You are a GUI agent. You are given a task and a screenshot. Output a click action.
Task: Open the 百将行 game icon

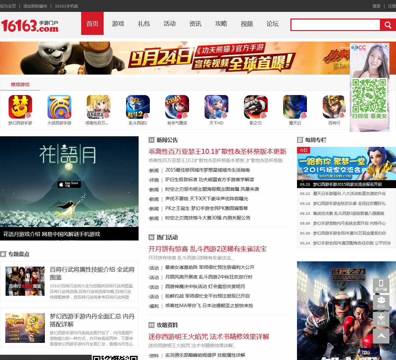click(x=334, y=107)
